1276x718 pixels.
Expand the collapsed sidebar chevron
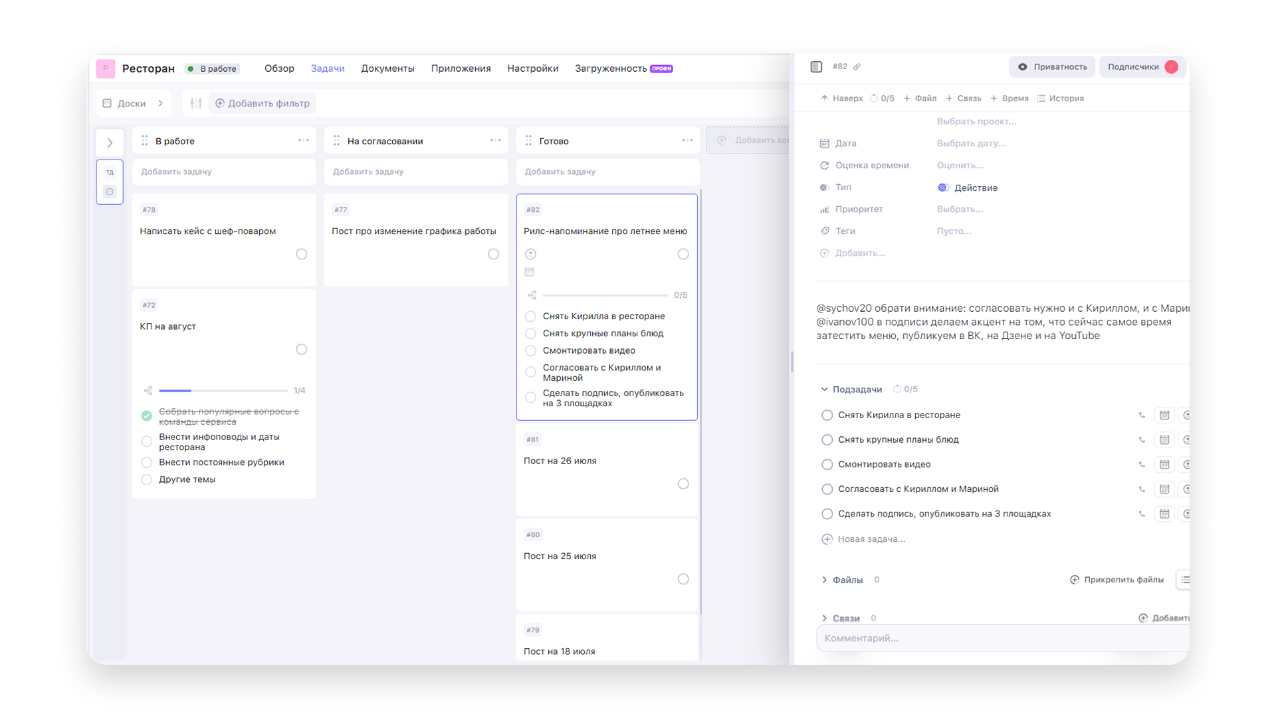pos(110,143)
